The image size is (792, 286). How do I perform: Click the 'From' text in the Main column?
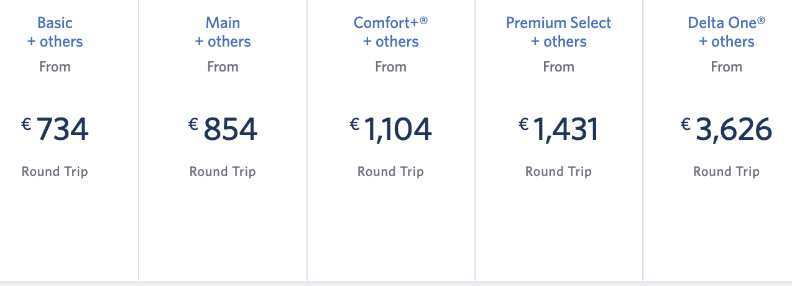tap(223, 67)
